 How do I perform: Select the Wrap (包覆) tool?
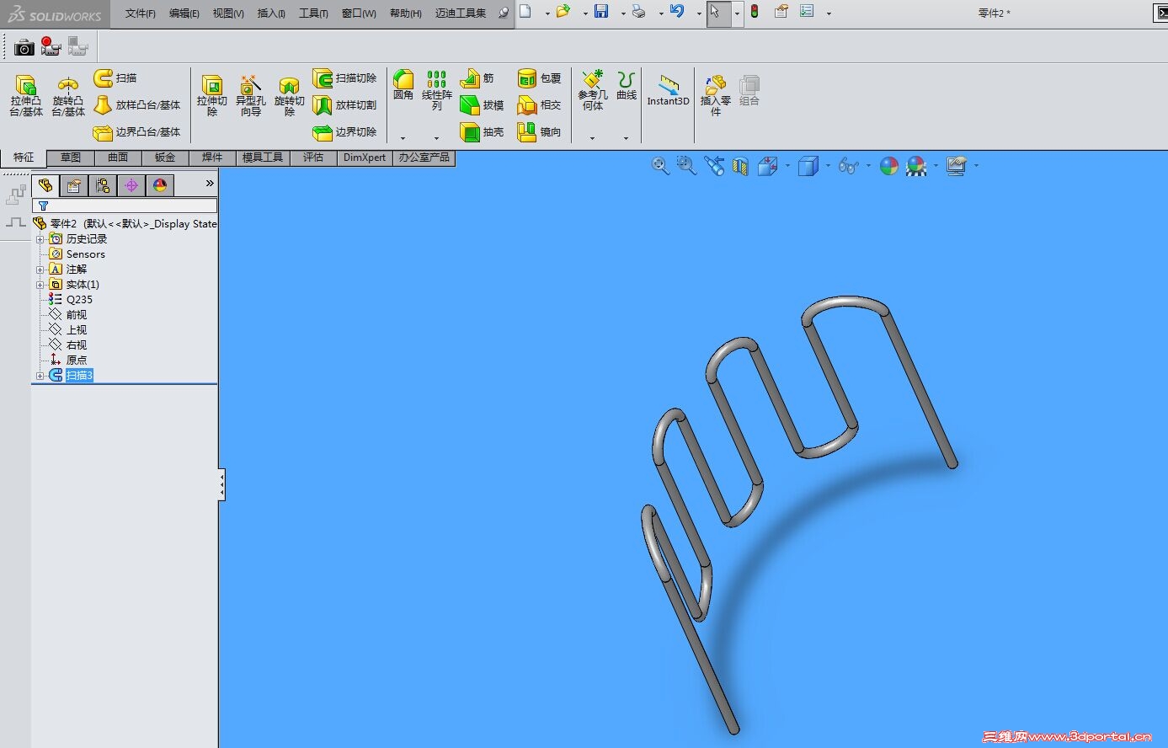click(539, 78)
